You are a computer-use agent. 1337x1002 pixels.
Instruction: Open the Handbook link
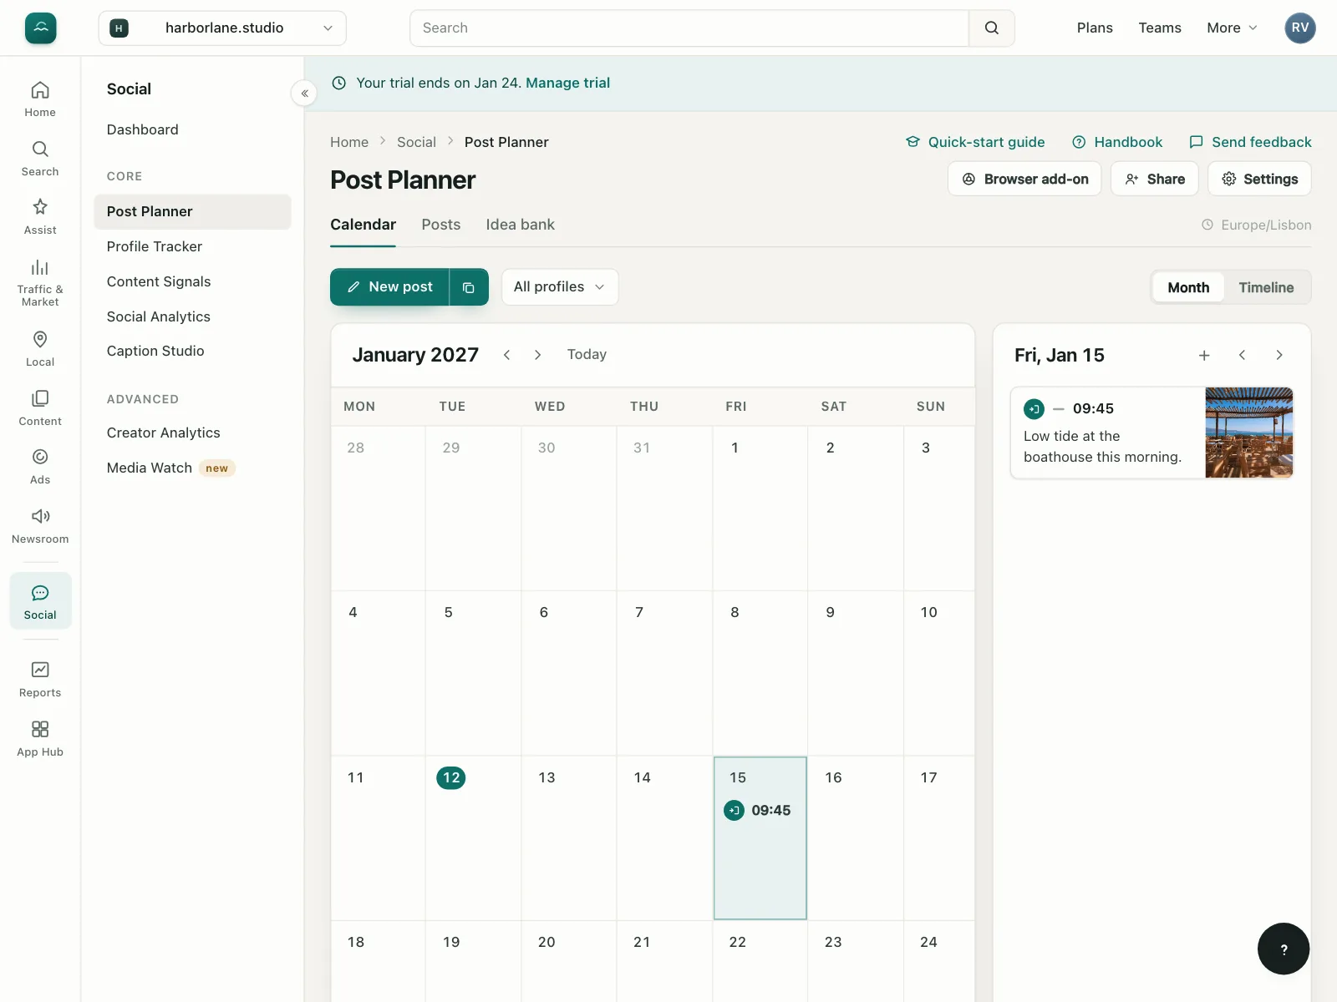pyautogui.click(x=1117, y=142)
